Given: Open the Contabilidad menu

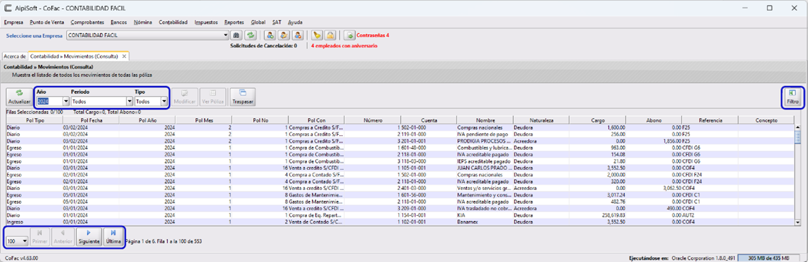Looking at the screenshot, I should (x=173, y=22).
